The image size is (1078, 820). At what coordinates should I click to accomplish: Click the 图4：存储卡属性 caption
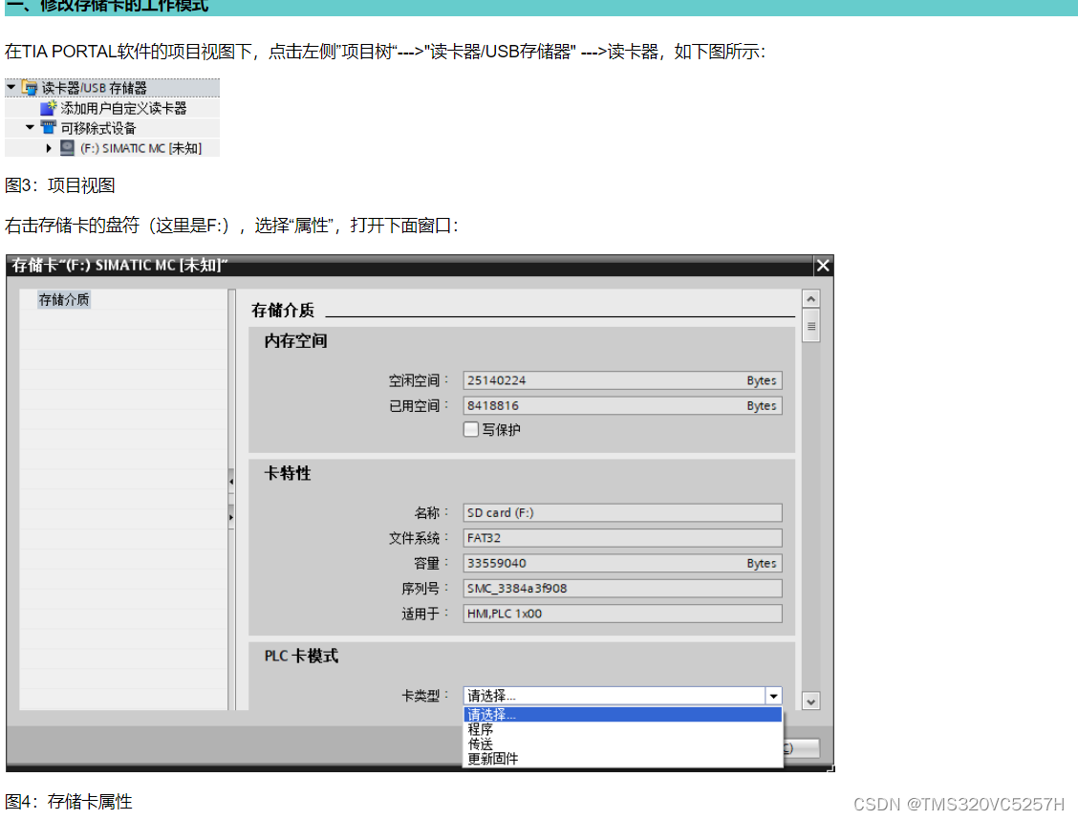pos(69,802)
